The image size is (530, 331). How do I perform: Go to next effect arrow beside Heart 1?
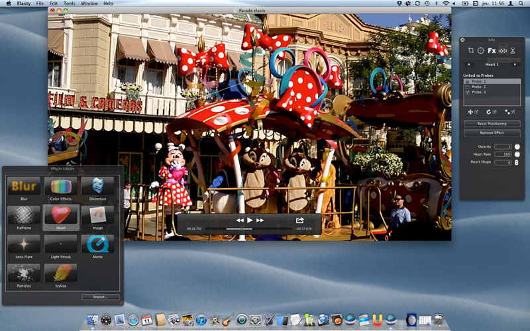point(515,64)
